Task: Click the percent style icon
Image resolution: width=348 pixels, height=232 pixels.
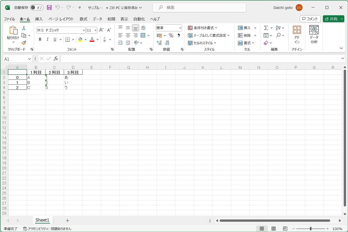Action: pyautogui.click(x=171, y=35)
